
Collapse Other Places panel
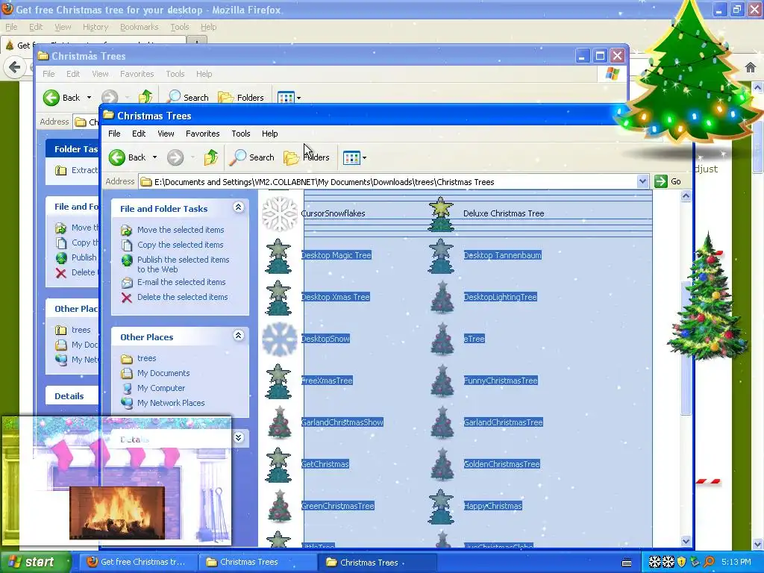pos(238,336)
